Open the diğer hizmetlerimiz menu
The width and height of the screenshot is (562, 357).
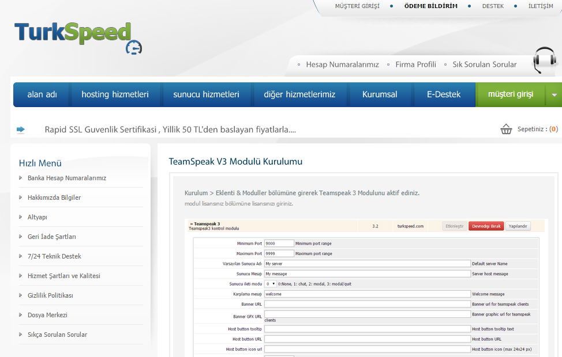click(299, 94)
